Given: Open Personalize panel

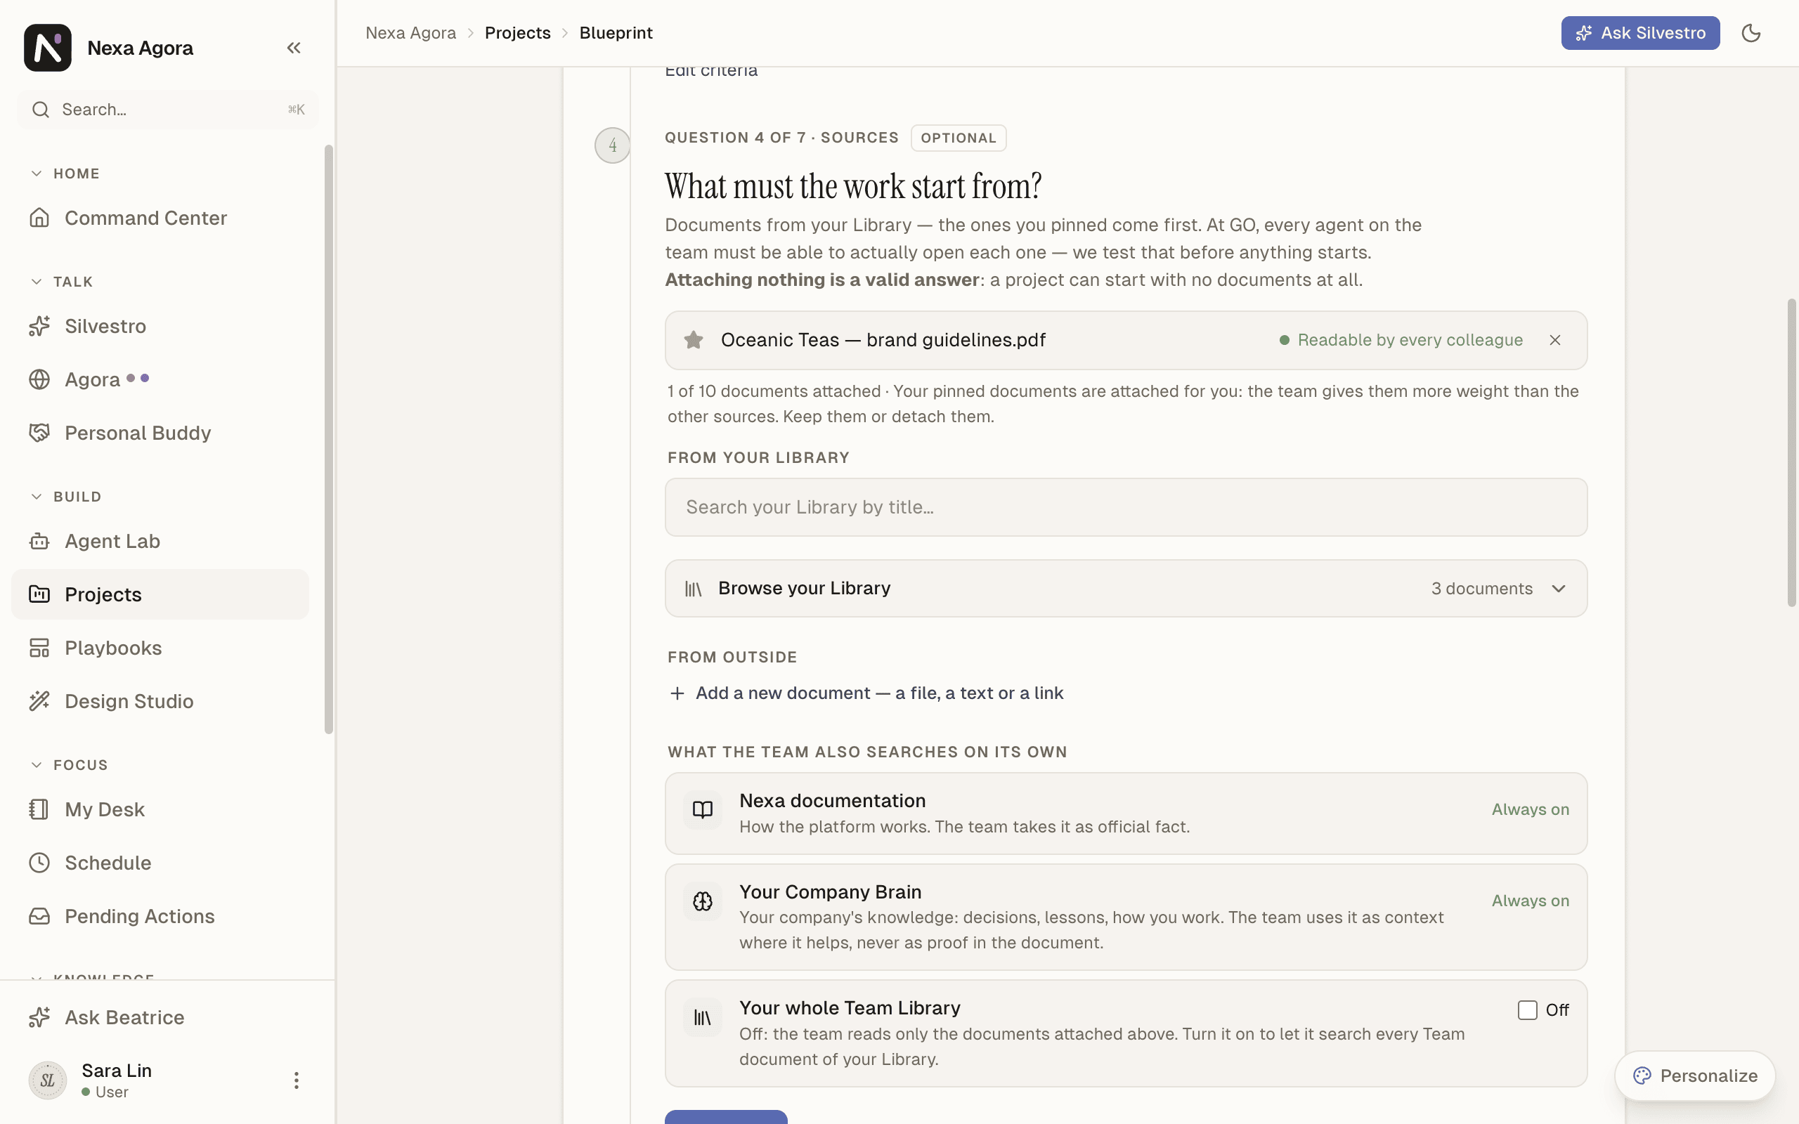Looking at the screenshot, I should tap(1695, 1076).
